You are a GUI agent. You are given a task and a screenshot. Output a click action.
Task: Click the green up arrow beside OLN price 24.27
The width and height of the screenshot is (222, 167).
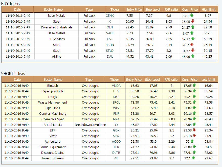point(193,27)
